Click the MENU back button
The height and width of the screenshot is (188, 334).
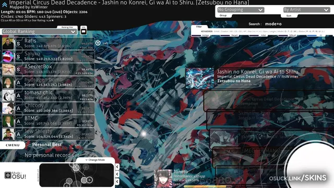coord(13,145)
